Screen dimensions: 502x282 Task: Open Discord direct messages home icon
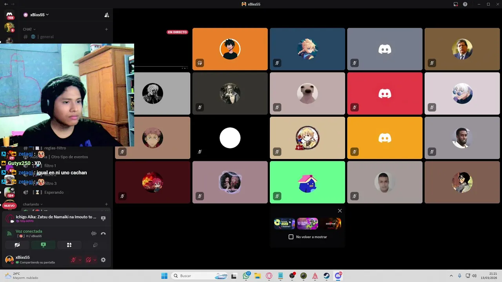point(9,15)
